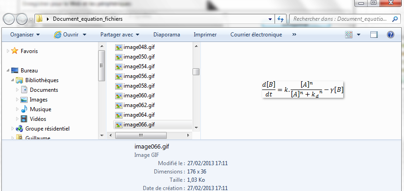404x191 pixels.
Task: Show more toolbar commands with the chevron
Action: [294, 35]
